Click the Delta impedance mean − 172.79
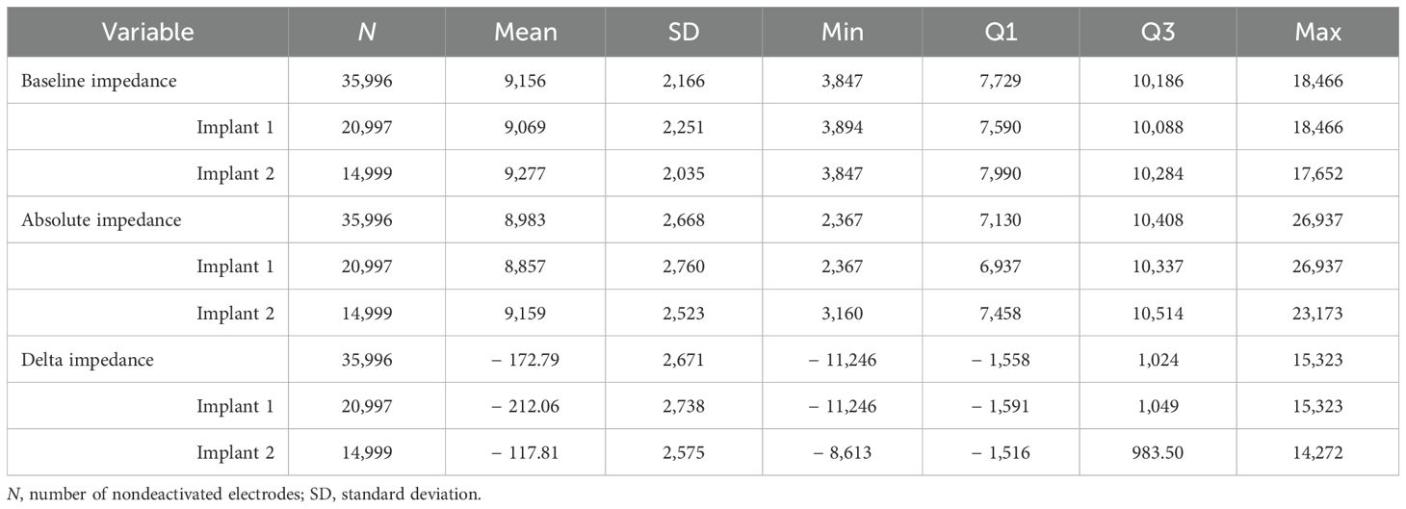The image size is (1406, 509). click(x=526, y=360)
